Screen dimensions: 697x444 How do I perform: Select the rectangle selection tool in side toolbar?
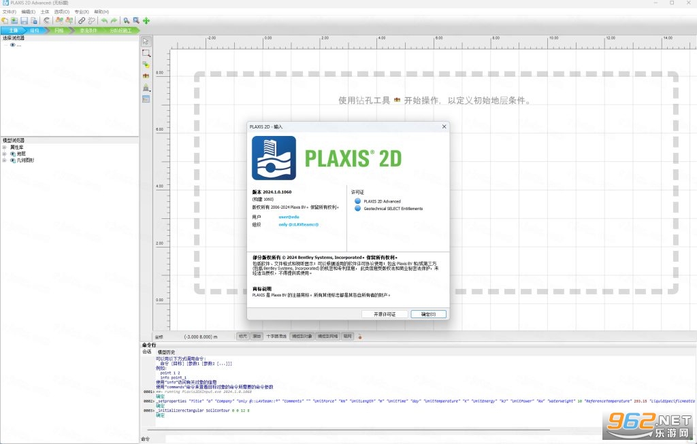[x=146, y=53]
